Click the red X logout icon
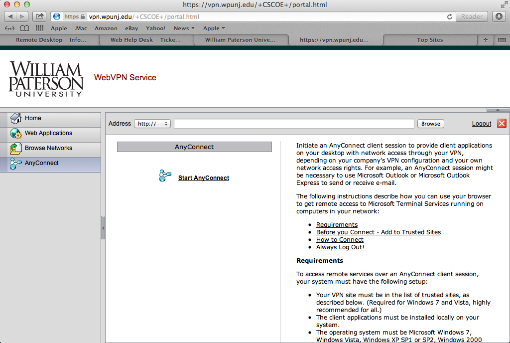This screenshot has width=510, height=343. pyautogui.click(x=502, y=124)
